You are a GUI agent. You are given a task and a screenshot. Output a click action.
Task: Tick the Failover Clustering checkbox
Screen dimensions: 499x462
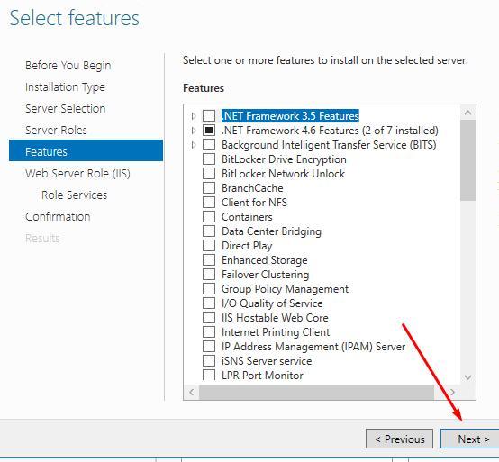click(x=209, y=275)
